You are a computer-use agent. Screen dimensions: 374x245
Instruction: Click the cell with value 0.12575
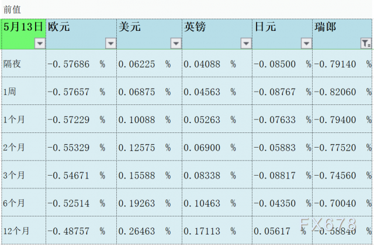(x=150, y=146)
